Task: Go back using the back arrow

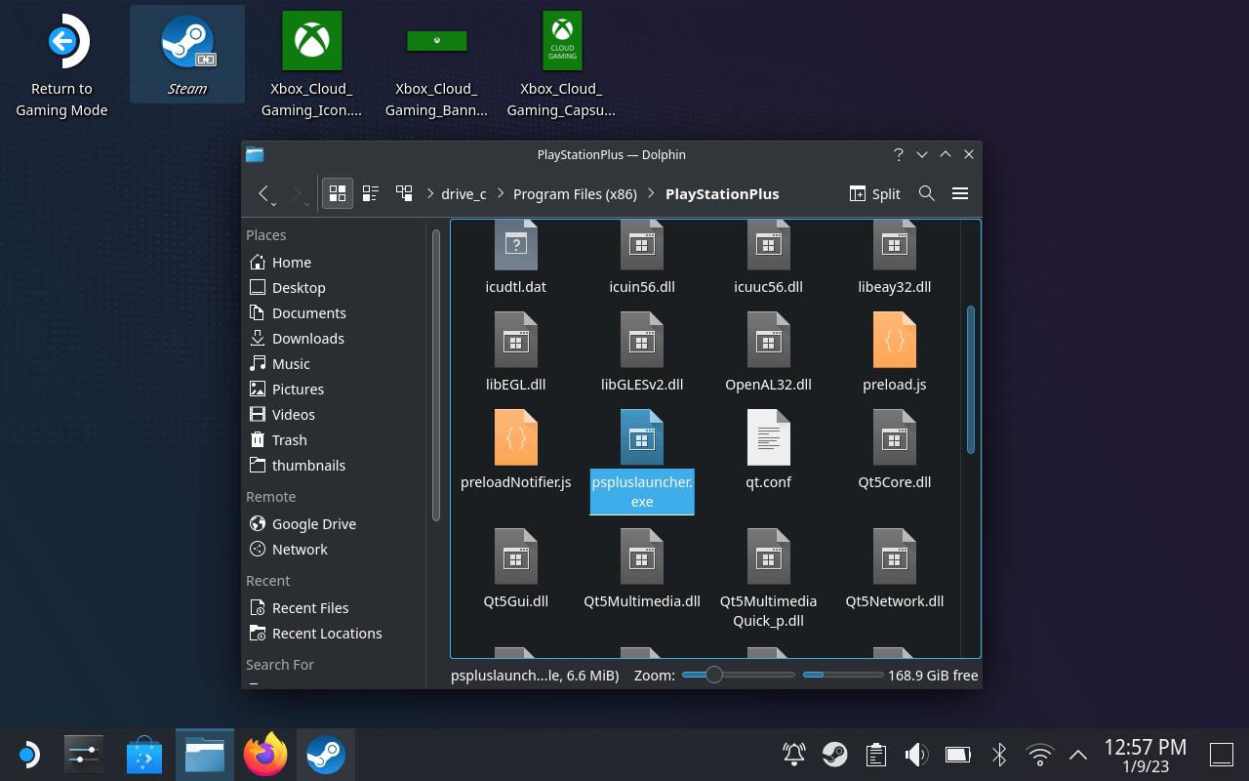Action: (x=263, y=193)
